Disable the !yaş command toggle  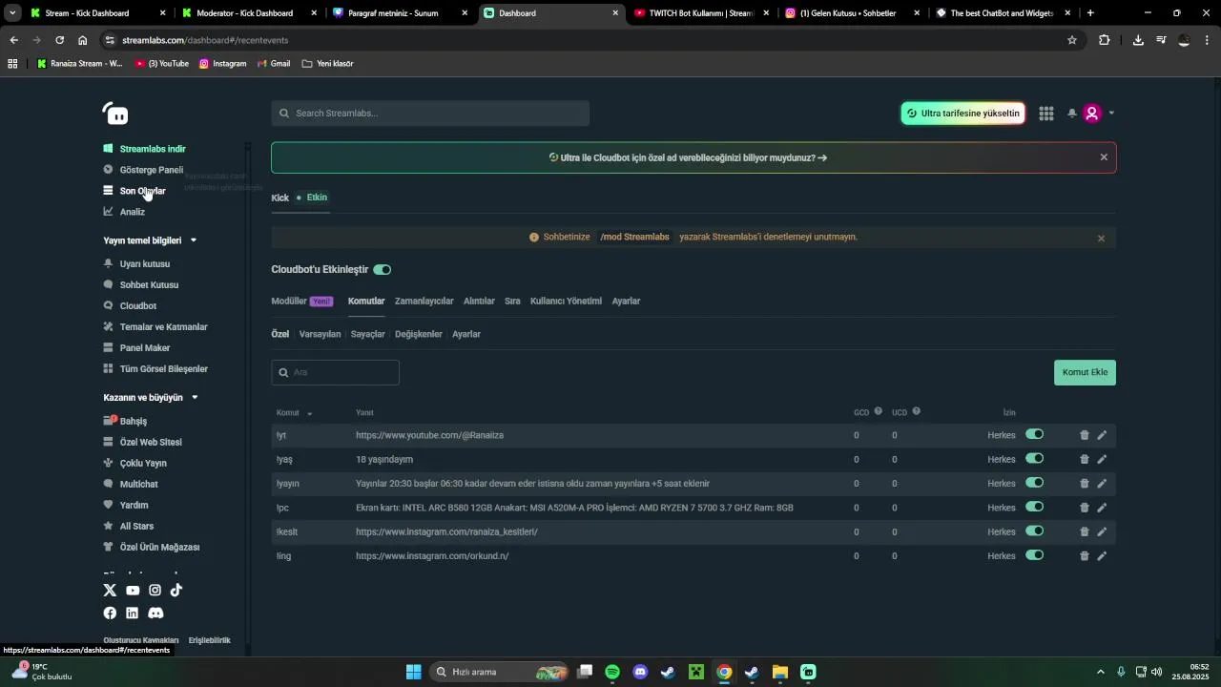pos(1034,458)
